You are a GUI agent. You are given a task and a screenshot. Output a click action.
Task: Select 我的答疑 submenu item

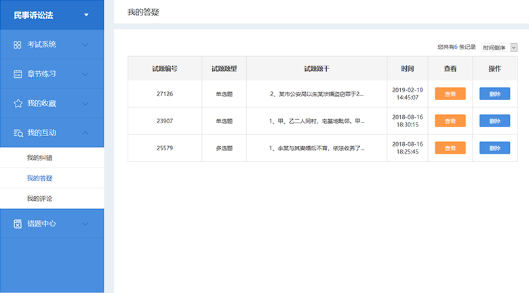click(x=39, y=178)
